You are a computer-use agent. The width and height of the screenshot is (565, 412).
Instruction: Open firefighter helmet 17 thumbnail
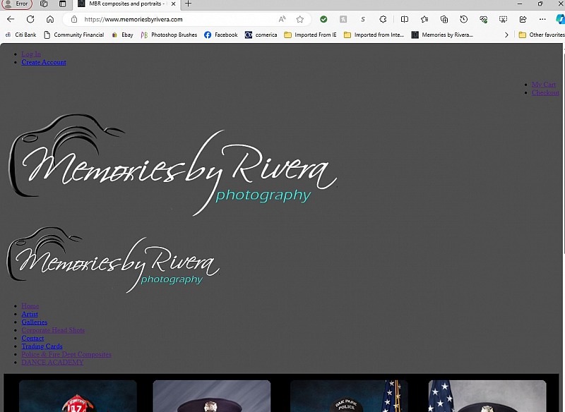pyautogui.click(x=78, y=396)
